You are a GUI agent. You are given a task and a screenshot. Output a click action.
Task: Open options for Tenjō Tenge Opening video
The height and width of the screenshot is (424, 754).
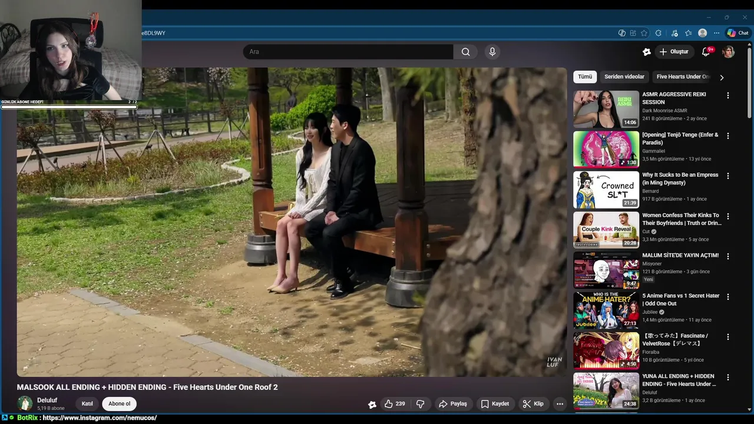(727, 135)
